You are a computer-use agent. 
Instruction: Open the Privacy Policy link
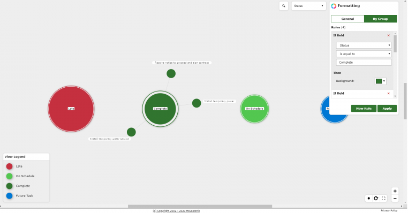tap(389, 210)
